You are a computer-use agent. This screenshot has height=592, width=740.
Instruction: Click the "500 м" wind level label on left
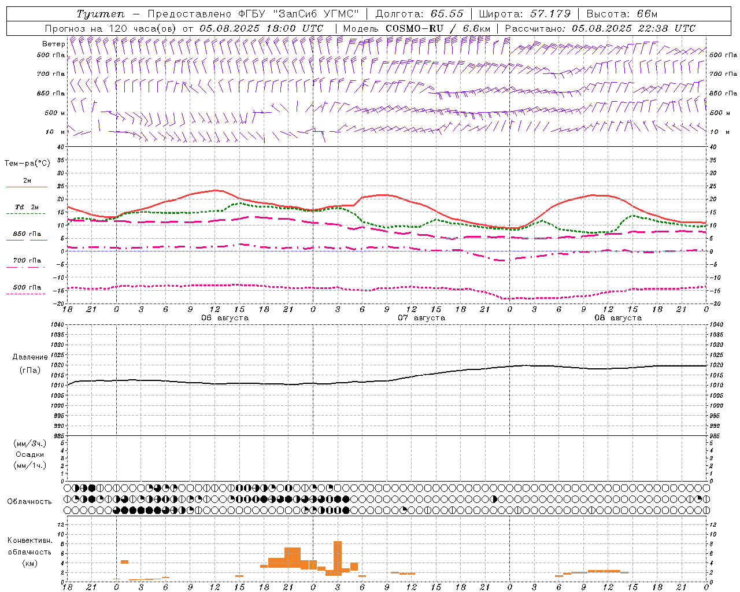tap(55, 113)
